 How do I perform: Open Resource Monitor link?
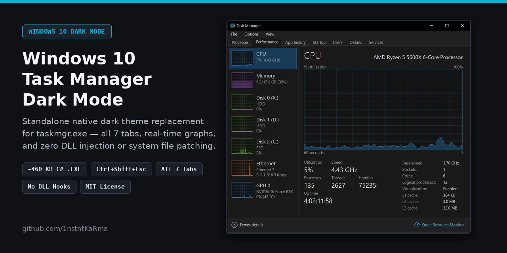443,225
